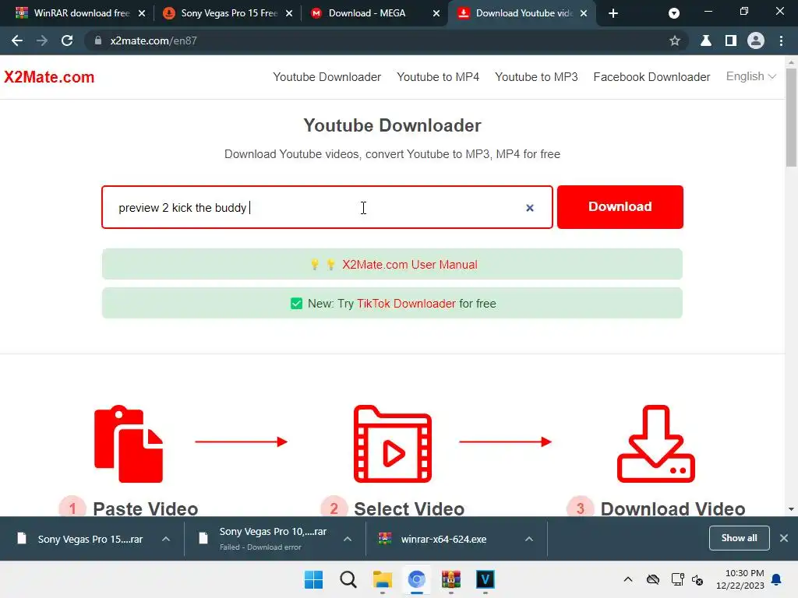Open the clock showing 10:30 PM
This screenshot has height=598, width=798.
740,579
